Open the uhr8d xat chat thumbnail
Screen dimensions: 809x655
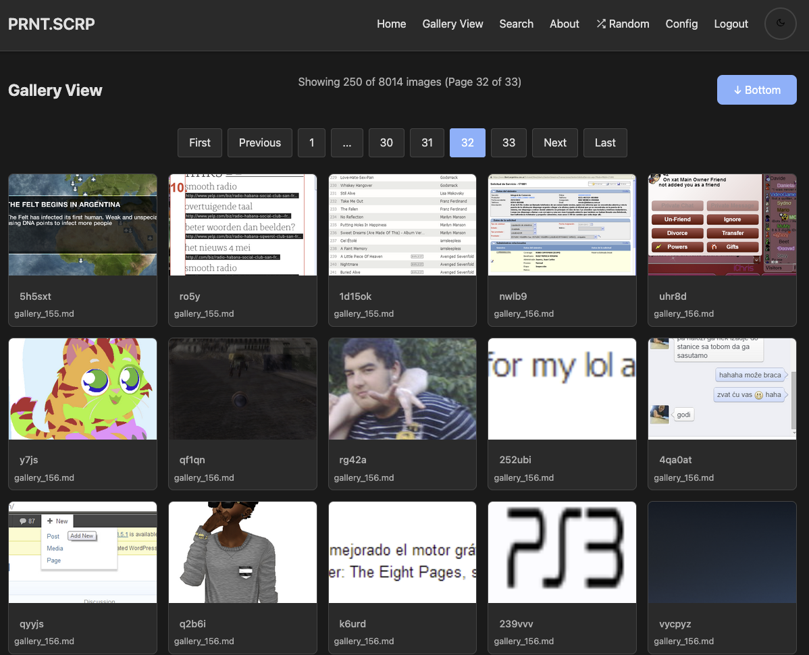pos(723,225)
